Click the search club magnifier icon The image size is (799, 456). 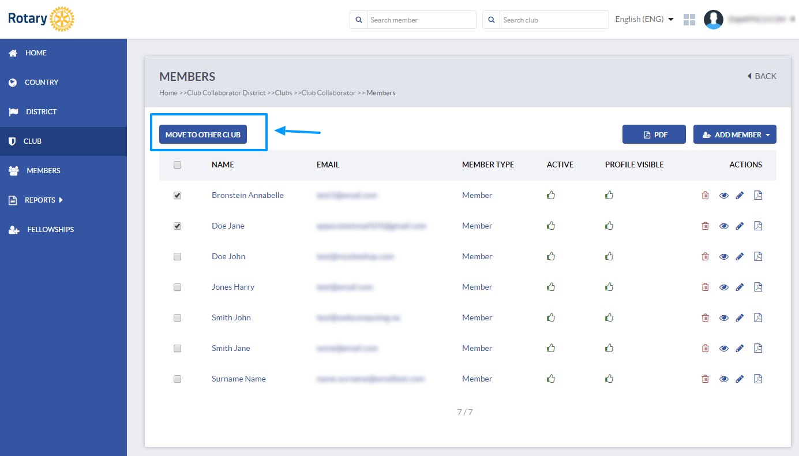point(492,20)
